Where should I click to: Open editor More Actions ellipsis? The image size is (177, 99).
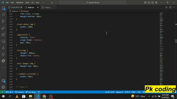coord(174,7)
